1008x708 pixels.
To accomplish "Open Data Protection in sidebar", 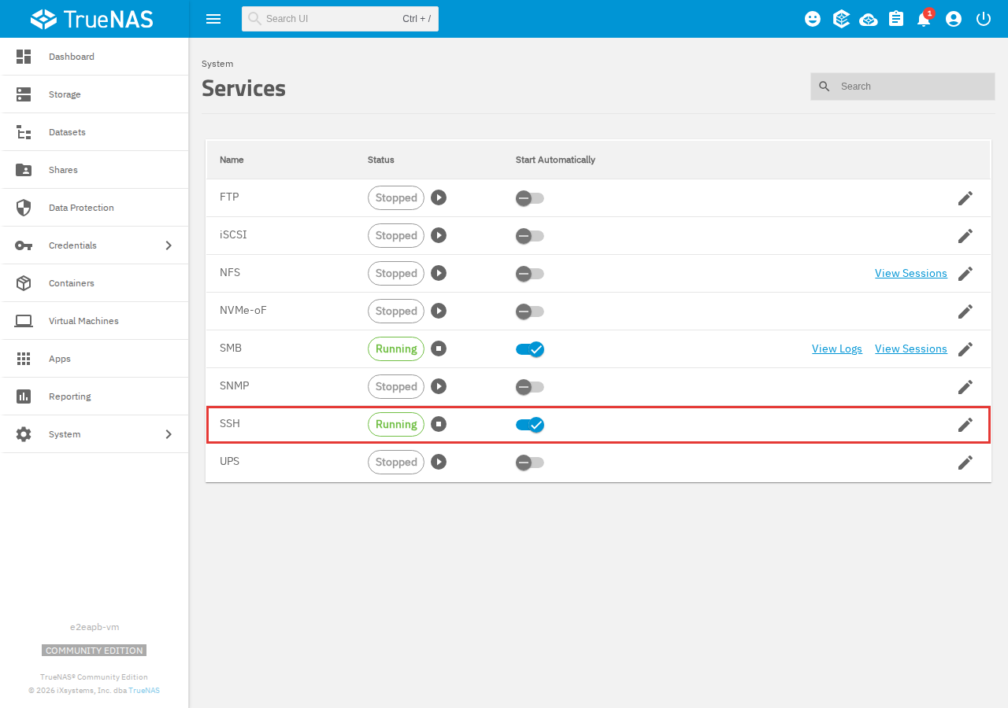I will tap(94, 208).
